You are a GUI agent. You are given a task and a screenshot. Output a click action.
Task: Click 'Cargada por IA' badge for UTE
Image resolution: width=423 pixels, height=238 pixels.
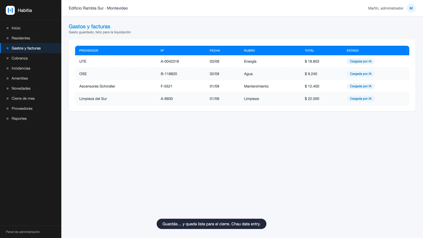(x=361, y=61)
